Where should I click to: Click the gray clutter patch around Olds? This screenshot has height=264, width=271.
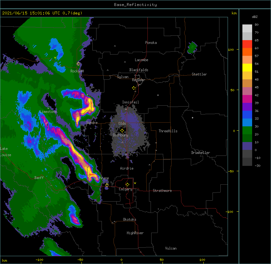point(129,131)
